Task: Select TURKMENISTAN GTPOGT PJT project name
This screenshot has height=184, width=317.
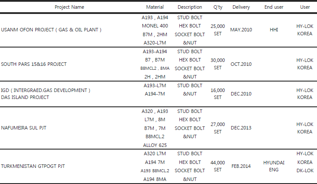Action: pyautogui.click(x=33, y=166)
